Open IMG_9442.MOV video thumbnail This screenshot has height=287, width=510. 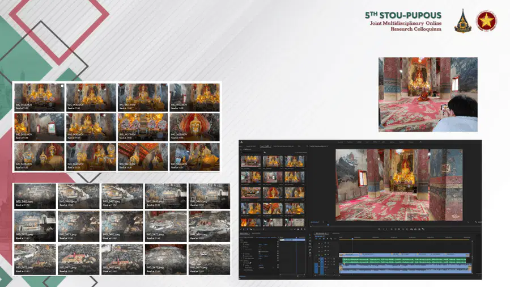194,157
